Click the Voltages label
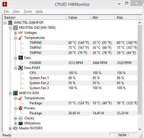 click(x=30, y=33)
